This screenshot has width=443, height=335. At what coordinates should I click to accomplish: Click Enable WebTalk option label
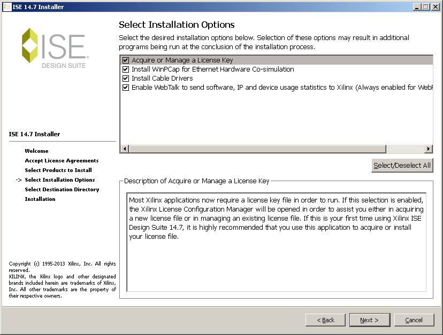click(x=282, y=88)
